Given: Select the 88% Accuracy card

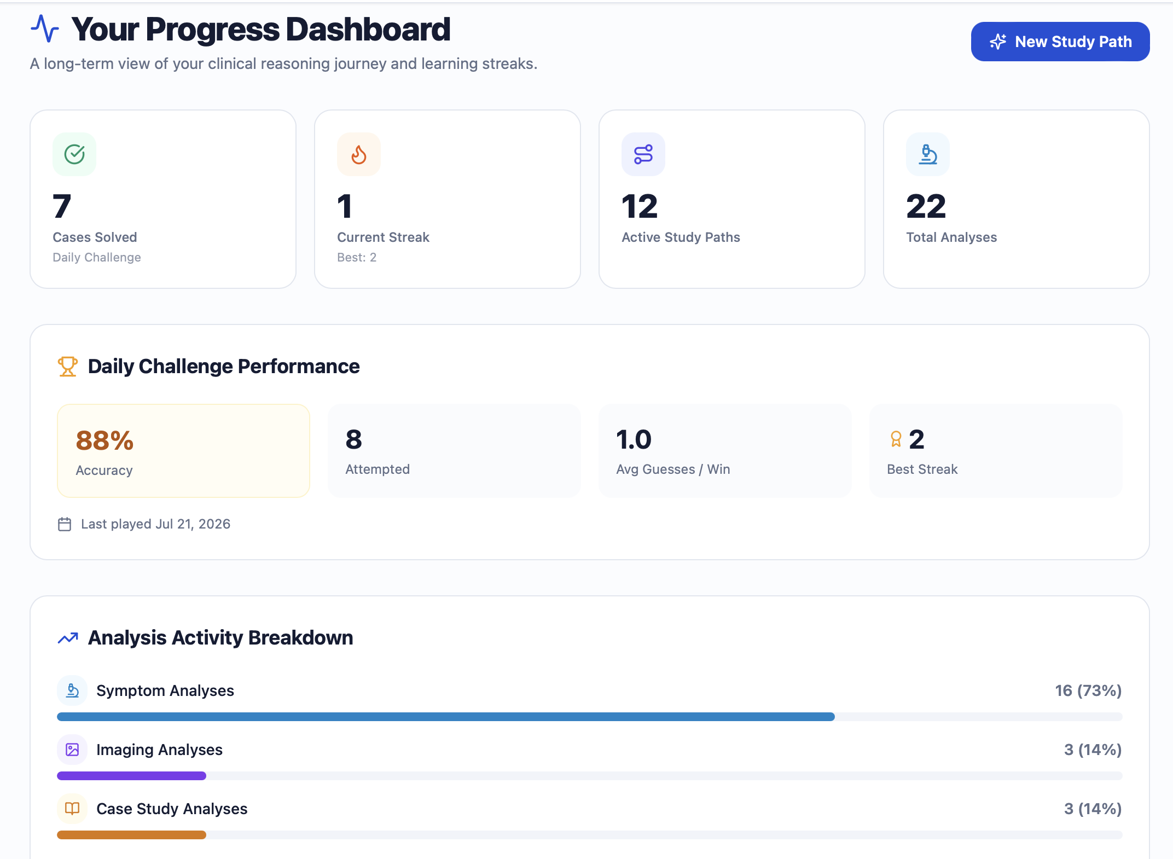Looking at the screenshot, I should pyautogui.click(x=183, y=451).
